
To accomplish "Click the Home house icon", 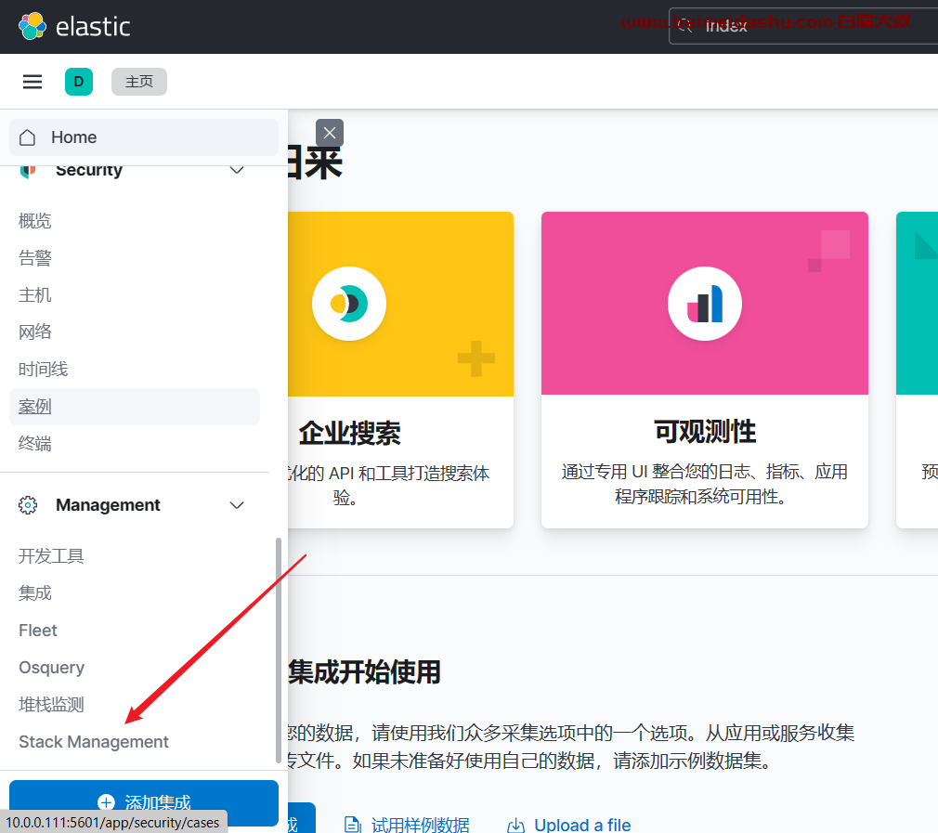I will coord(28,137).
